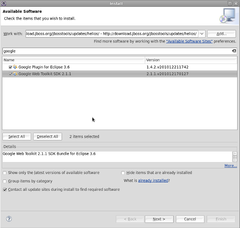The height and width of the screenshot is (228, 240).
Task: Select version 1.4.2.v201012211742 cell
Action: 168,67
